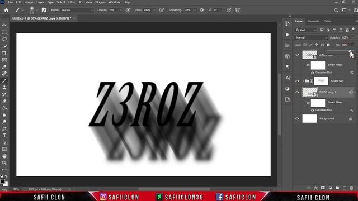Screen dimensions: 358x201
Task: Click the Z3ROZ copy 5 layer thumbnail
Action: [309, 92]
